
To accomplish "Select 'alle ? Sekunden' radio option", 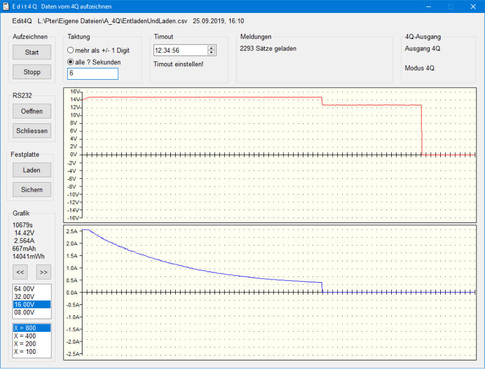I will (x=71, y=62).
